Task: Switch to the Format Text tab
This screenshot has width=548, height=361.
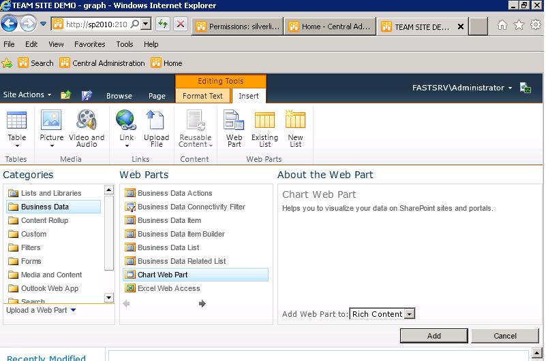Action: pyautogui.click(x=202, y=96)
